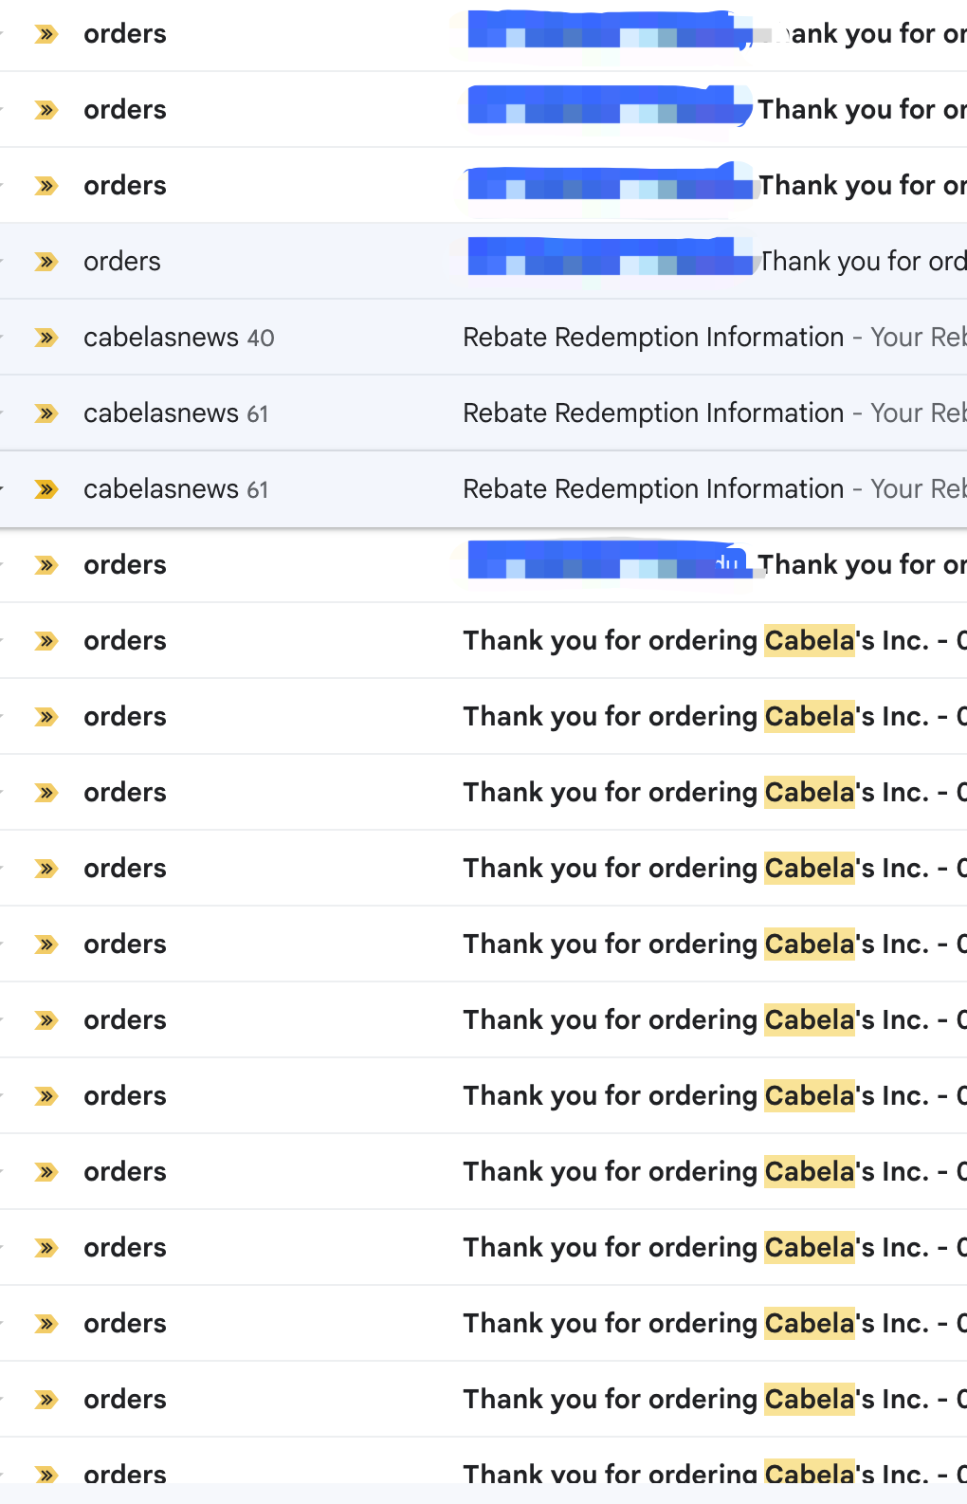The height and width of the screenshot is (1504, 967).
Task: Click importance marker on third highlighted Cabela's Inc. email
Action: click(46, 793)
